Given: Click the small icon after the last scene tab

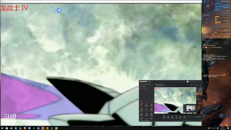Looking at the screenshot, I should (x=153, y=84).
